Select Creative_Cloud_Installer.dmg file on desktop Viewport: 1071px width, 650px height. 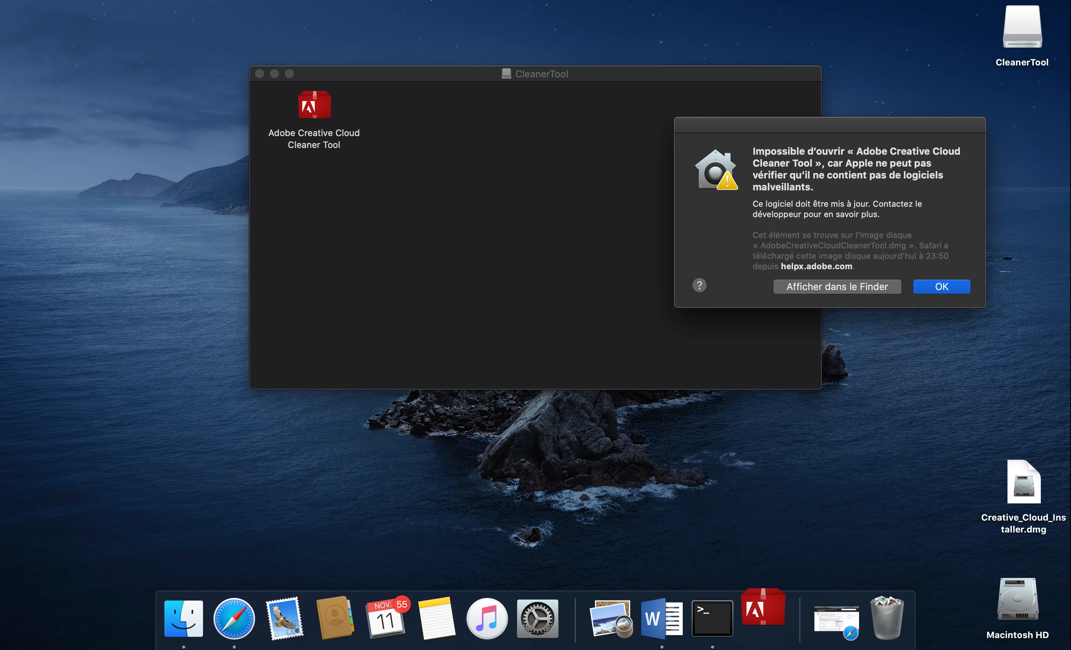coord(1024,482)
